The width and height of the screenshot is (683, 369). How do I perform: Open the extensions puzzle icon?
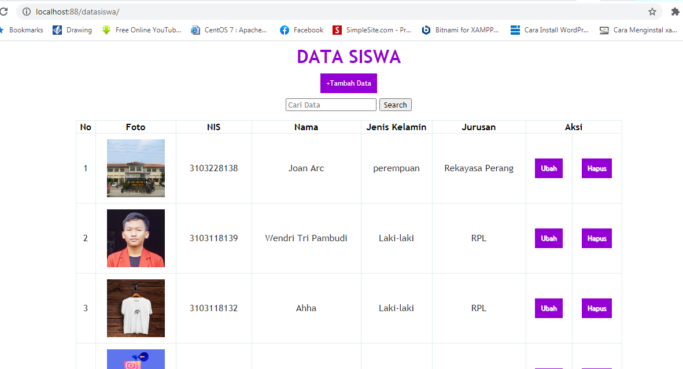tap(675, 12)
